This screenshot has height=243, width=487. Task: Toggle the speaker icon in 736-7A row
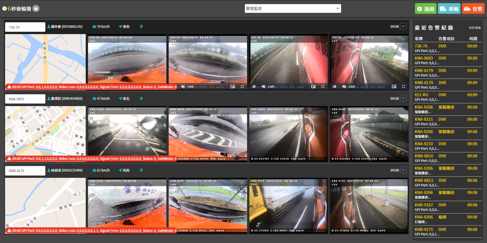tap(403, 27)
